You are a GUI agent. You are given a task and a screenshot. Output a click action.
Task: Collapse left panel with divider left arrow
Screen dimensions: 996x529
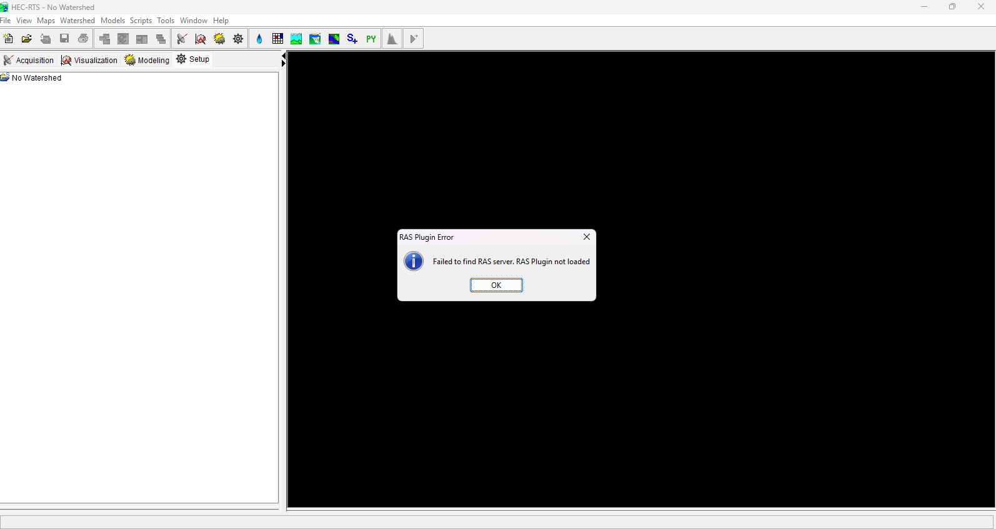(x=284, y=56)
